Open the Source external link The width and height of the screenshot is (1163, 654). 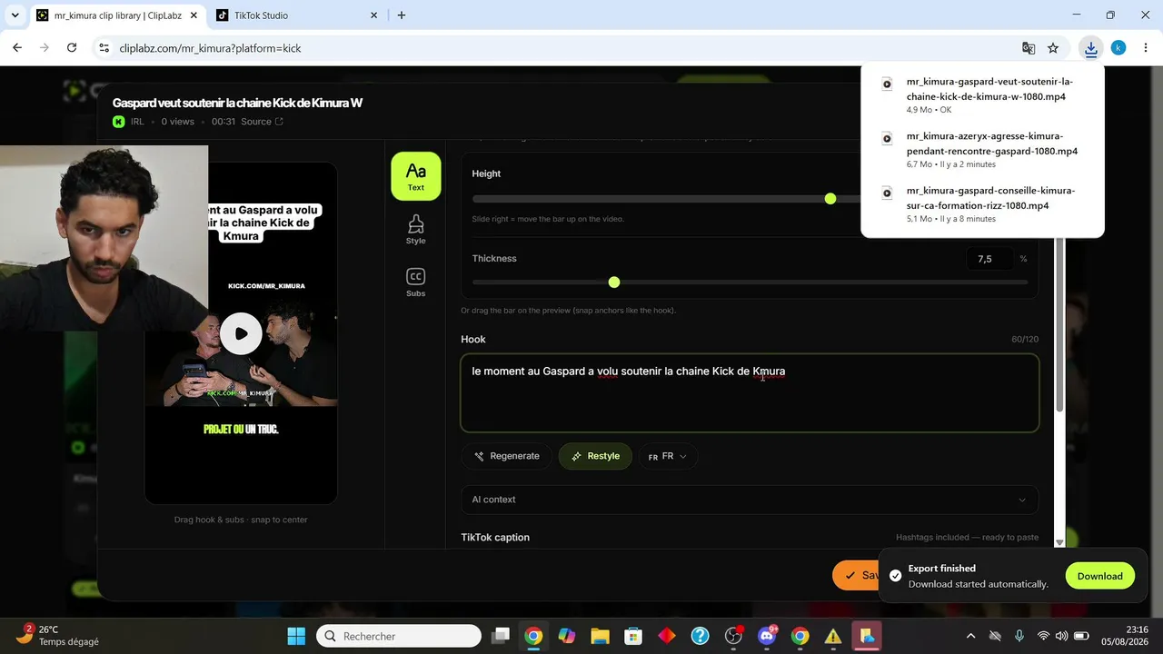pos(262,122)
